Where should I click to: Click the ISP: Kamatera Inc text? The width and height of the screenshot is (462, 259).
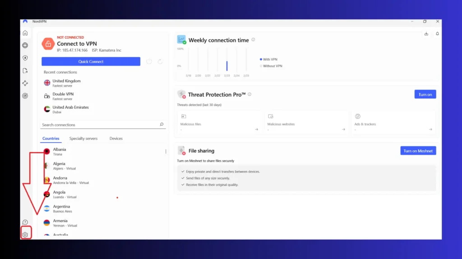106,50
